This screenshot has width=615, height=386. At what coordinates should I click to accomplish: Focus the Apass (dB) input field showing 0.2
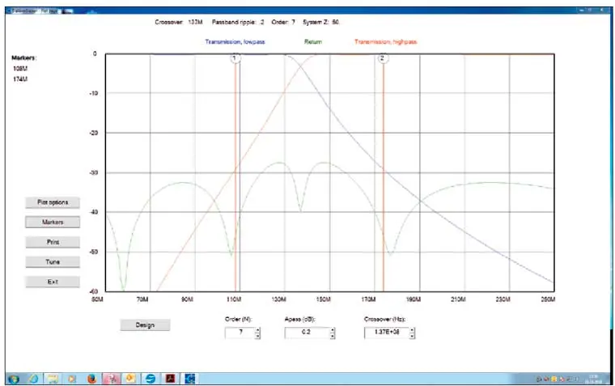pyautogui.click(x=307, y=333)
